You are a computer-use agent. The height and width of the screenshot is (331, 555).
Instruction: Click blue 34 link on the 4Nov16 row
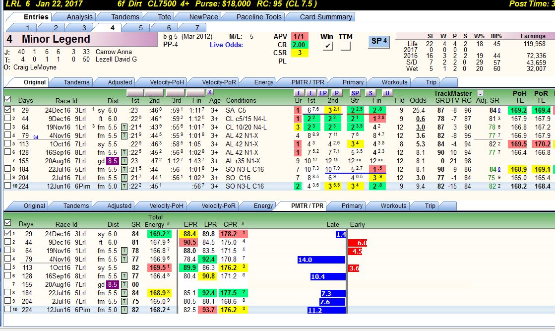36,137
